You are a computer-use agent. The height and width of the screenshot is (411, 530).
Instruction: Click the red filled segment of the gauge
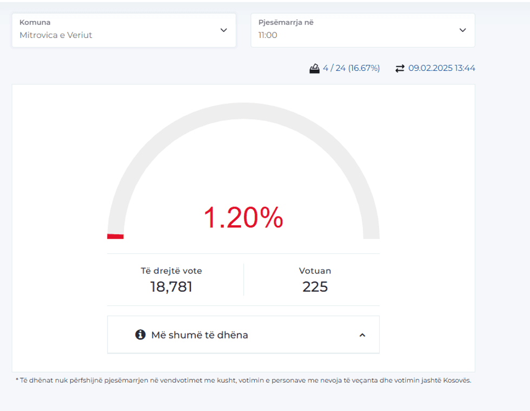pos(115,236)
